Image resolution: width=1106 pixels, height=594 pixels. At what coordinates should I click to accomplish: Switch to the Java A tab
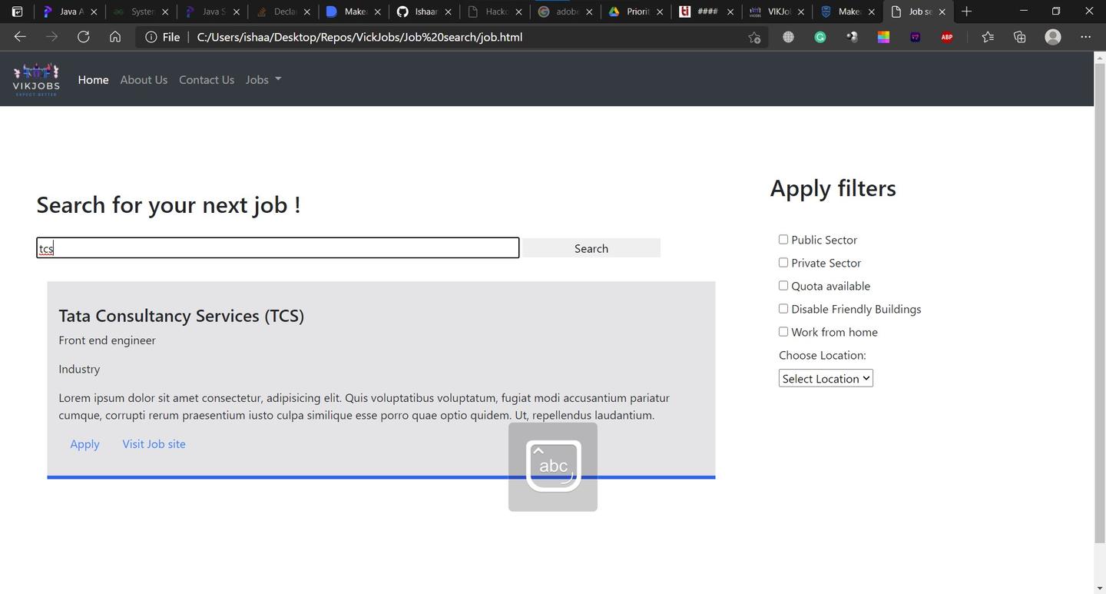(69, 12)
